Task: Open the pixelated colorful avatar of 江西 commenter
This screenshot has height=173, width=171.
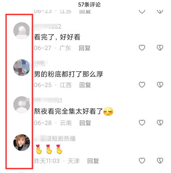Action: click(22, 67)
